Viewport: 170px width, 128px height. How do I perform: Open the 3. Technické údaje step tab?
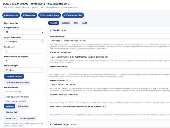click(x=50, y=15)
